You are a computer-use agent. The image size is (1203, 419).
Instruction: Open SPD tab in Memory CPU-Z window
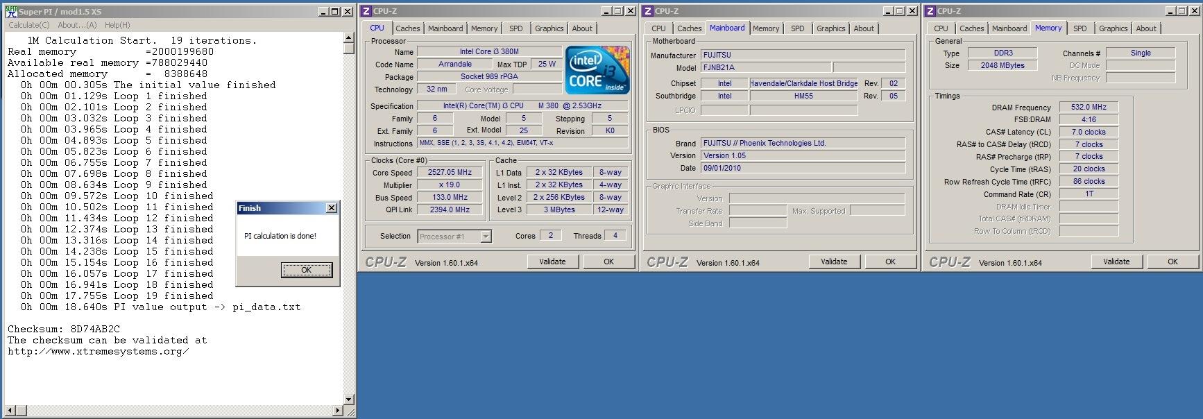coord(1080,28)
